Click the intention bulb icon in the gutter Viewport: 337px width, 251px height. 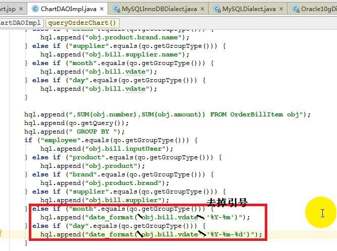pos(2,233)
